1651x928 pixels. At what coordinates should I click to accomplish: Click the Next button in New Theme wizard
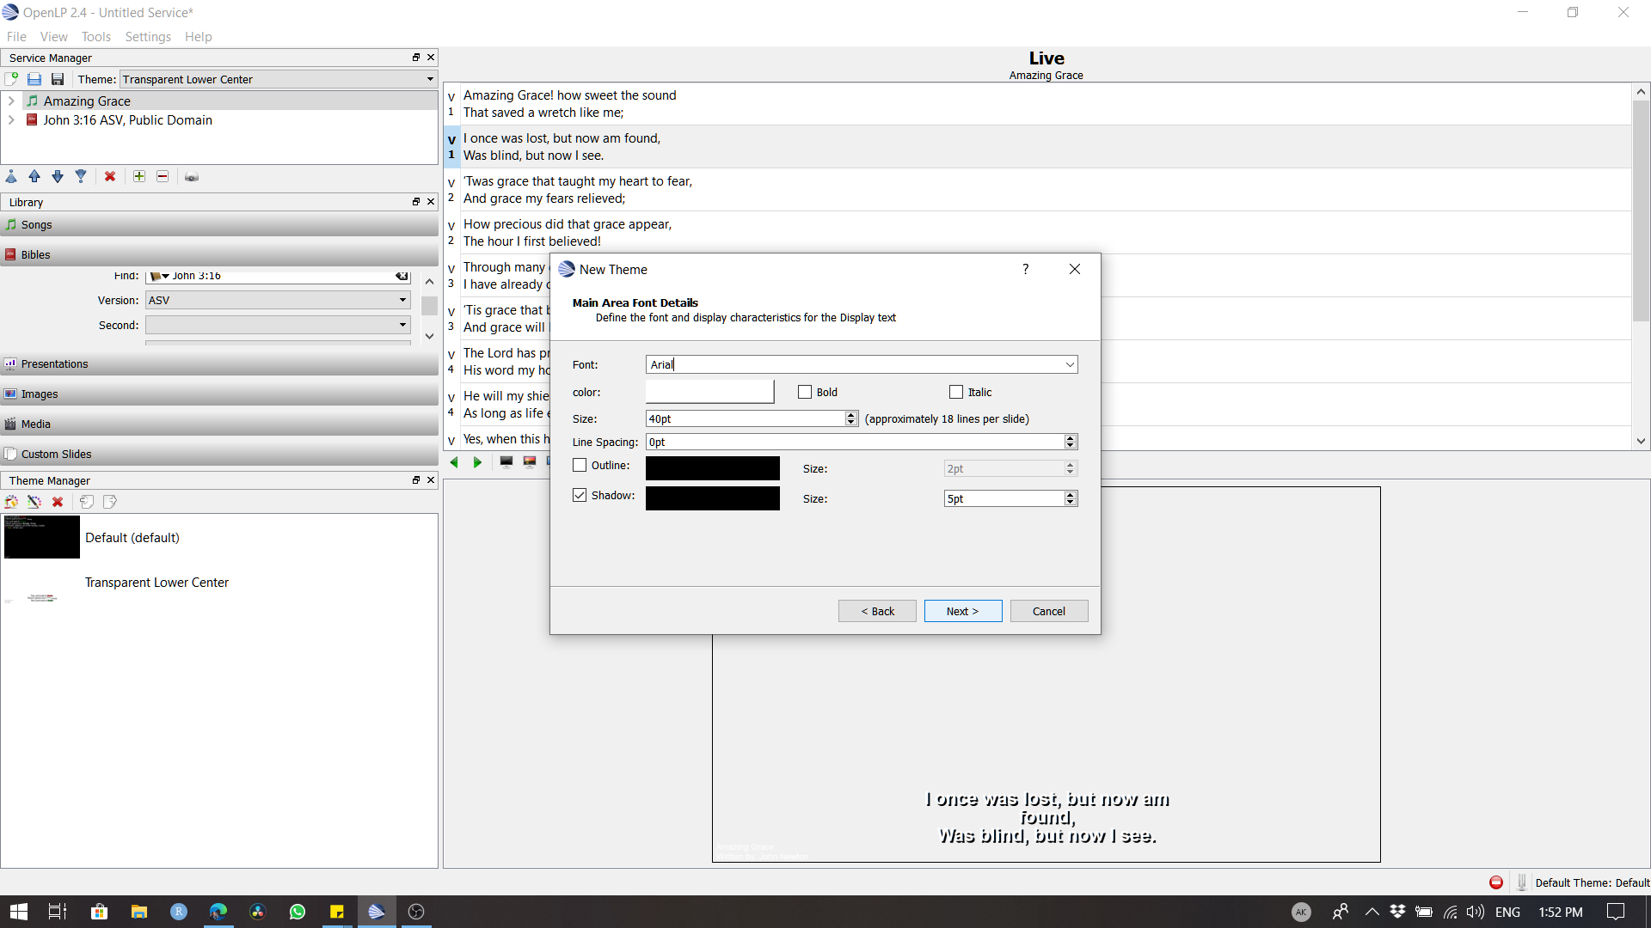click(962, 611)
